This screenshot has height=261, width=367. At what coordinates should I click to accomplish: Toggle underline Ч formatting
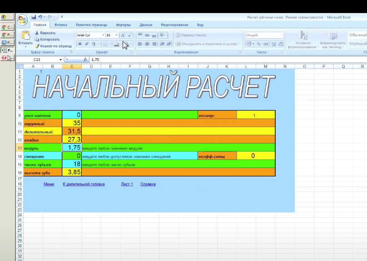click(x=94, y=44)
